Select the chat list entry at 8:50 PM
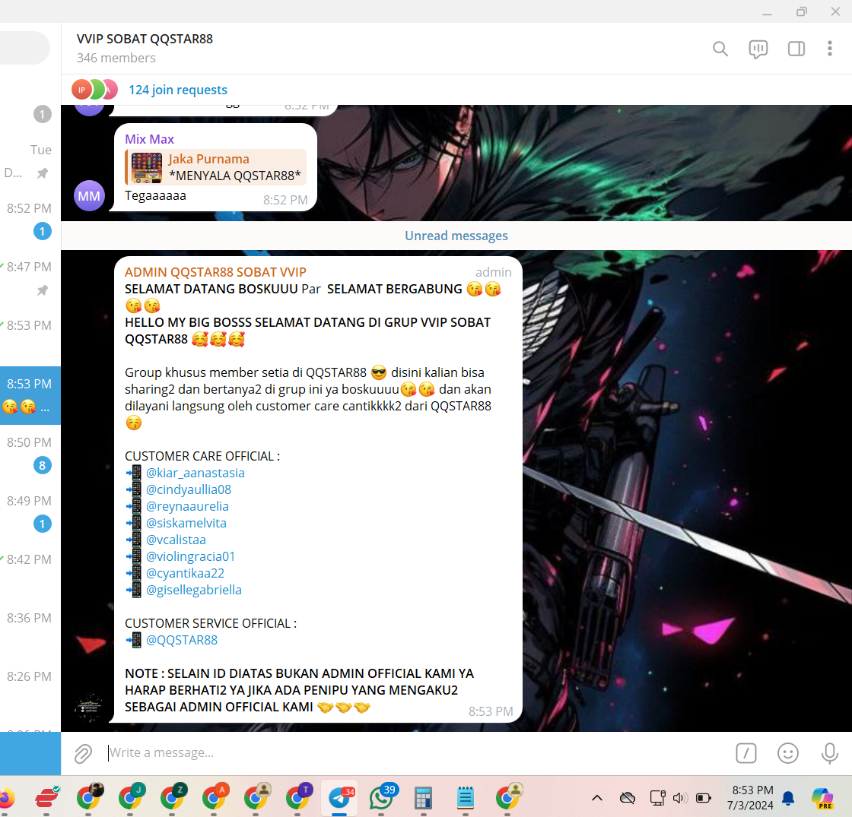 pos(30,454)
